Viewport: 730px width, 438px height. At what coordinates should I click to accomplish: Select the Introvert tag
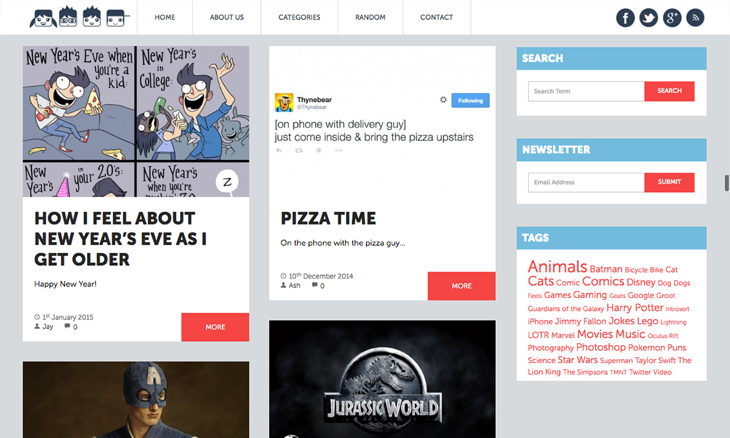tap(678, 309)
